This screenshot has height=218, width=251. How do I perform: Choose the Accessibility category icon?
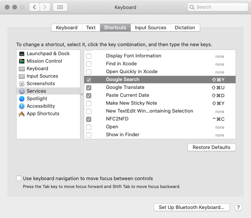21,106
